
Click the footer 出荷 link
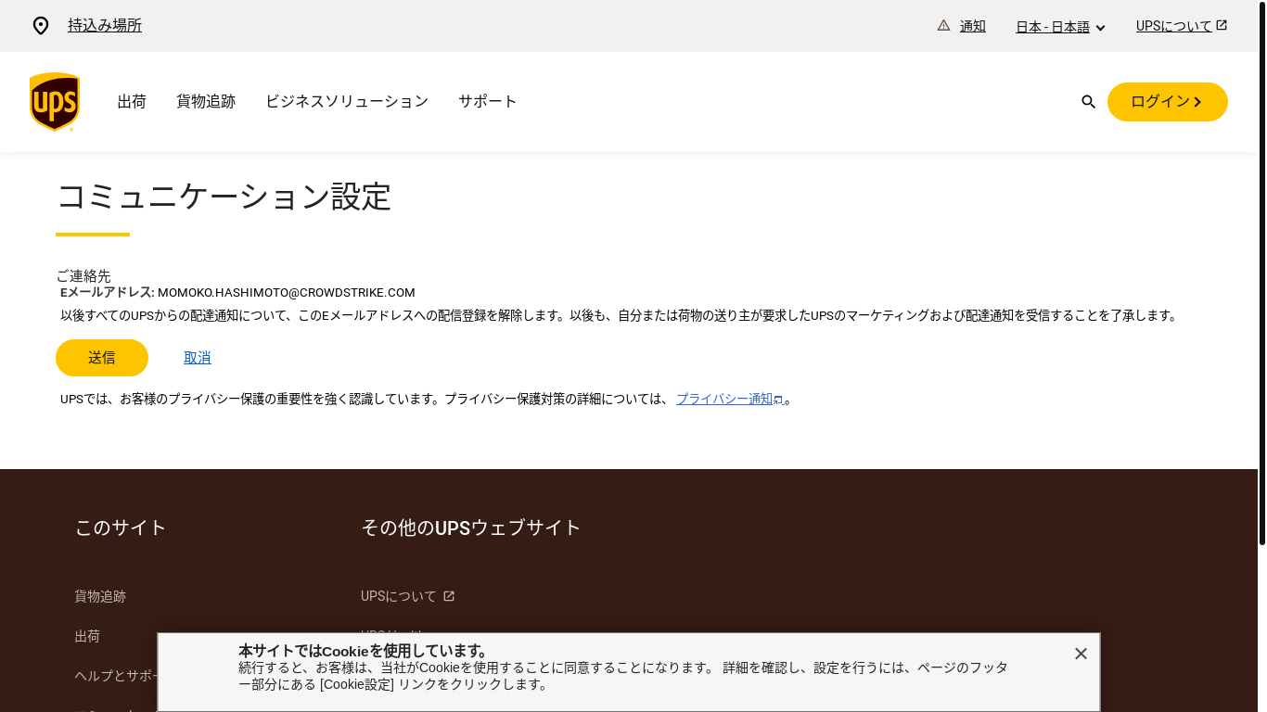click(87, 636)
